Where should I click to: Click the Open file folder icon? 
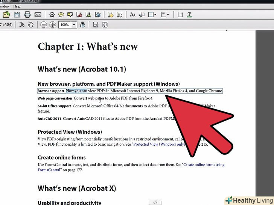6,15
